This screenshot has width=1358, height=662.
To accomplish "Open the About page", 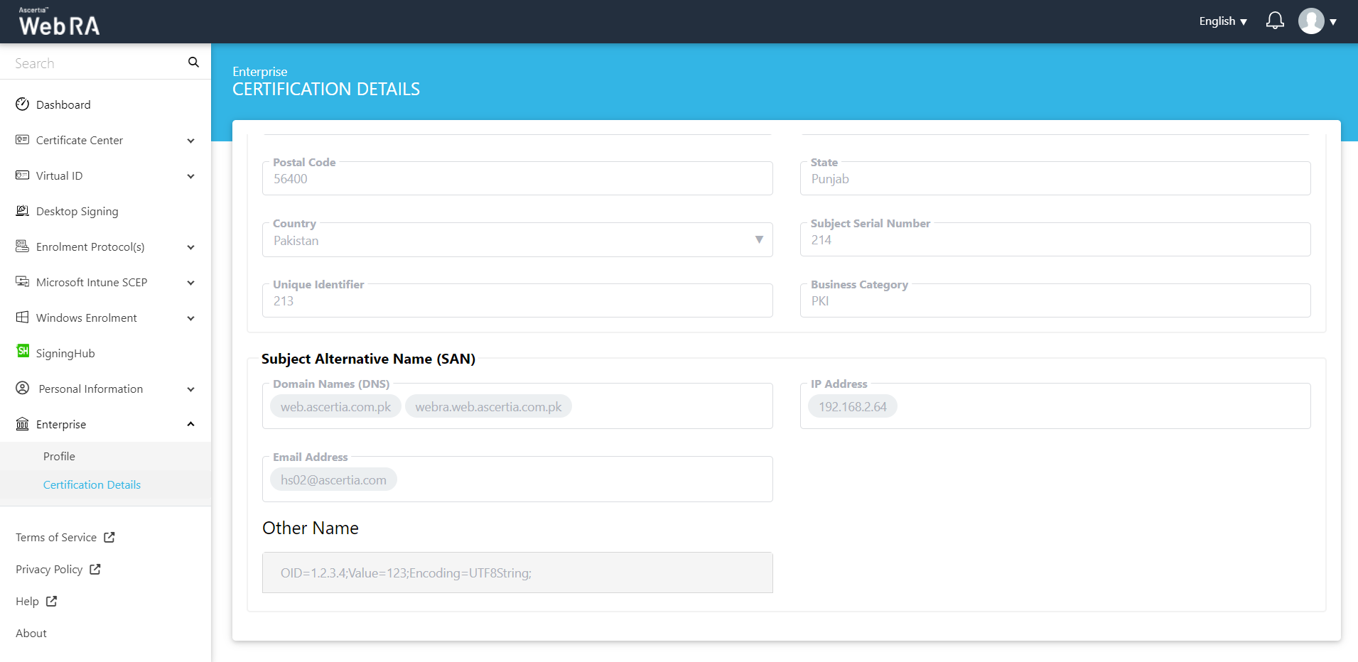I will [31, 634].
